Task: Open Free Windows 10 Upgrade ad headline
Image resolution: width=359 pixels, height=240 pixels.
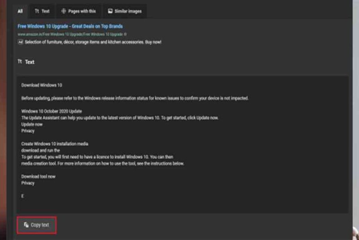Action: click(70, 26)
